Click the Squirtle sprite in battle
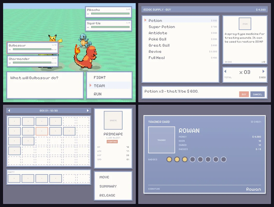The width and height of the screenshot is (274, 207). pos(85,40)
